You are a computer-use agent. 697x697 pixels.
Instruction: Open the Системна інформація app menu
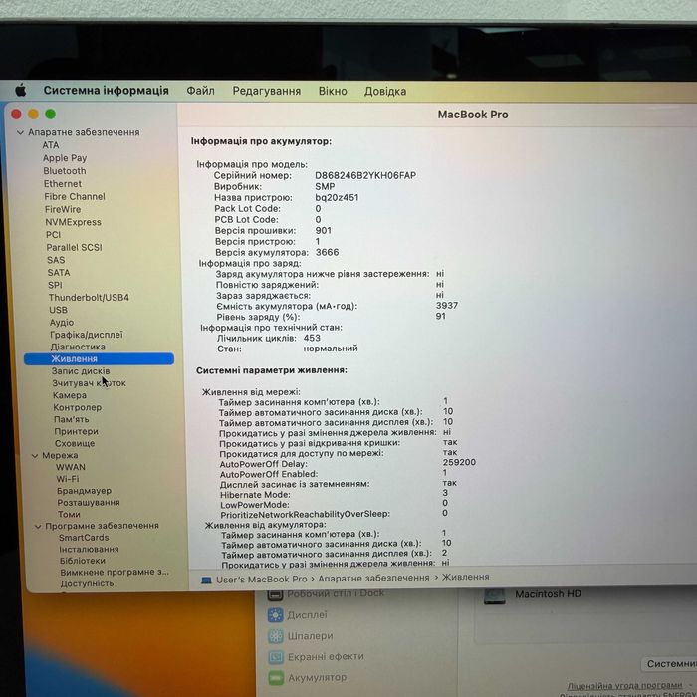(106, 91)
